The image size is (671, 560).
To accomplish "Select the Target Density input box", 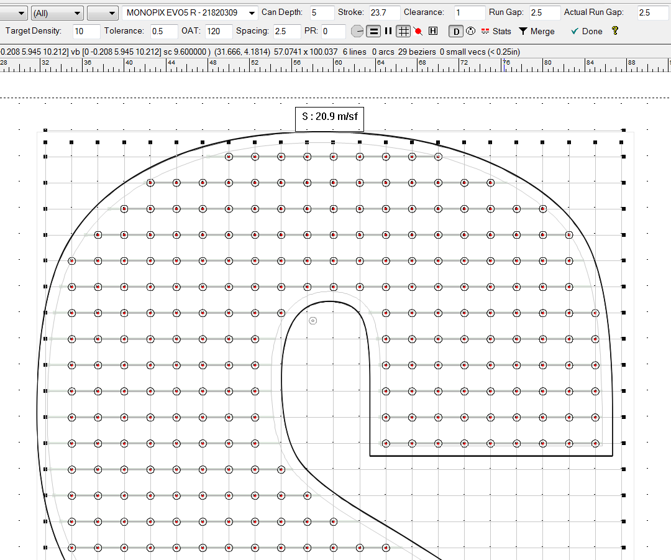I will point(86,31).
